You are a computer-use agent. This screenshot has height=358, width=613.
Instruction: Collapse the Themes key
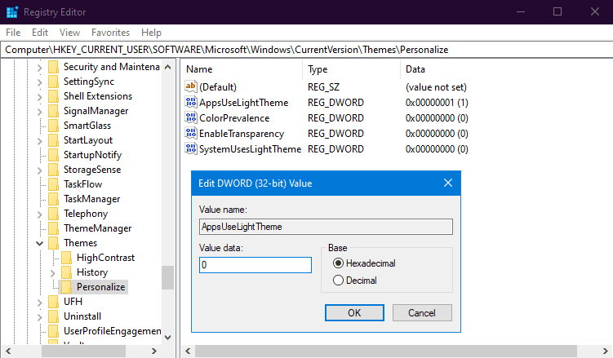click(39, 244)
